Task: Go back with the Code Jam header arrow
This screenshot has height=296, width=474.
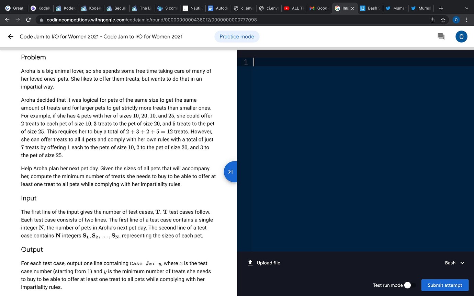Action: 11,36
